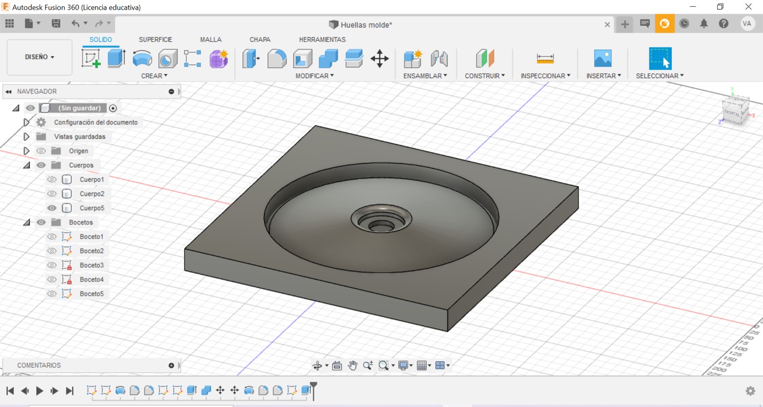
Task: Open the orange Extensions icon
Action: coord(664,24)
